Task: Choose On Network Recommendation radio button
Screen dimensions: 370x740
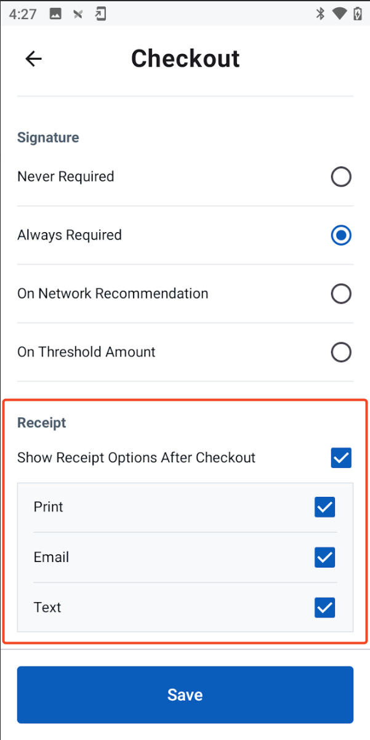Action: [341, 294]
